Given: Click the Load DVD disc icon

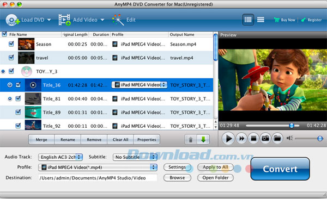Looking at the screenshot, I should click(13, 20).
